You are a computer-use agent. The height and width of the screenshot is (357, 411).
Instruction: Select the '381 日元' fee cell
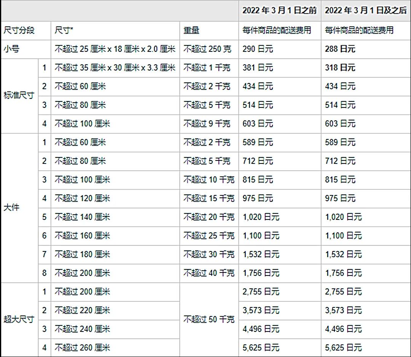point(280,68)
